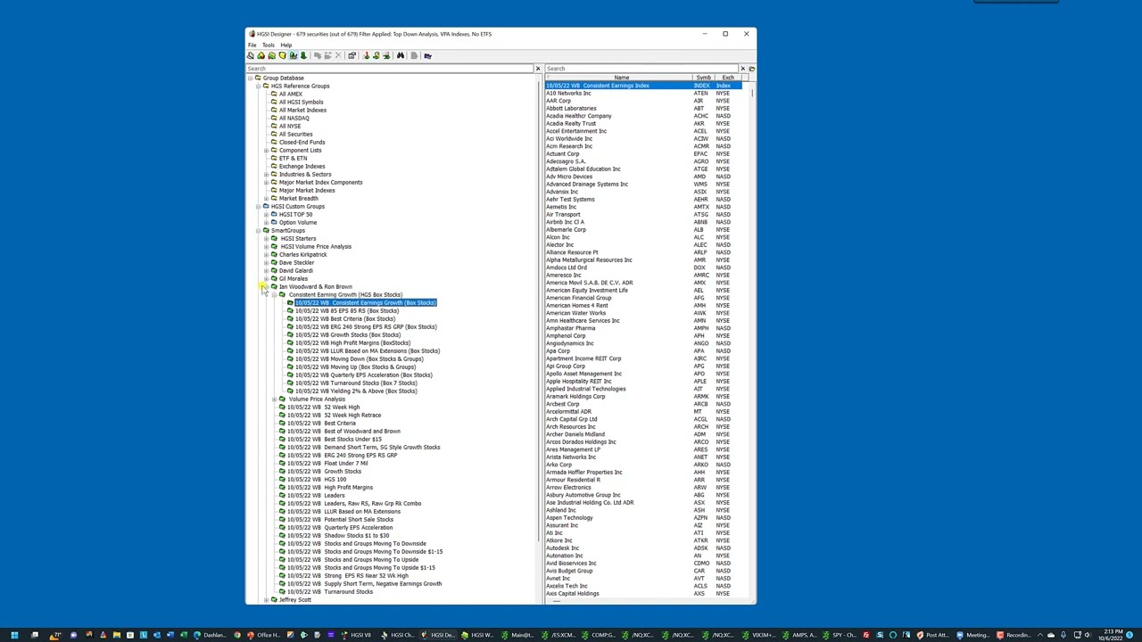Click the first toolbar icon, left of the green house
The width and height of the screenshot is (1142, 642).
(x=250, y=55)
